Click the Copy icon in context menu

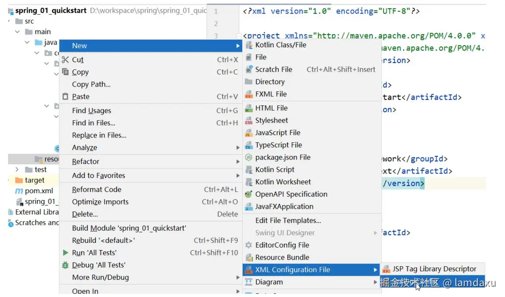[65, 72]
